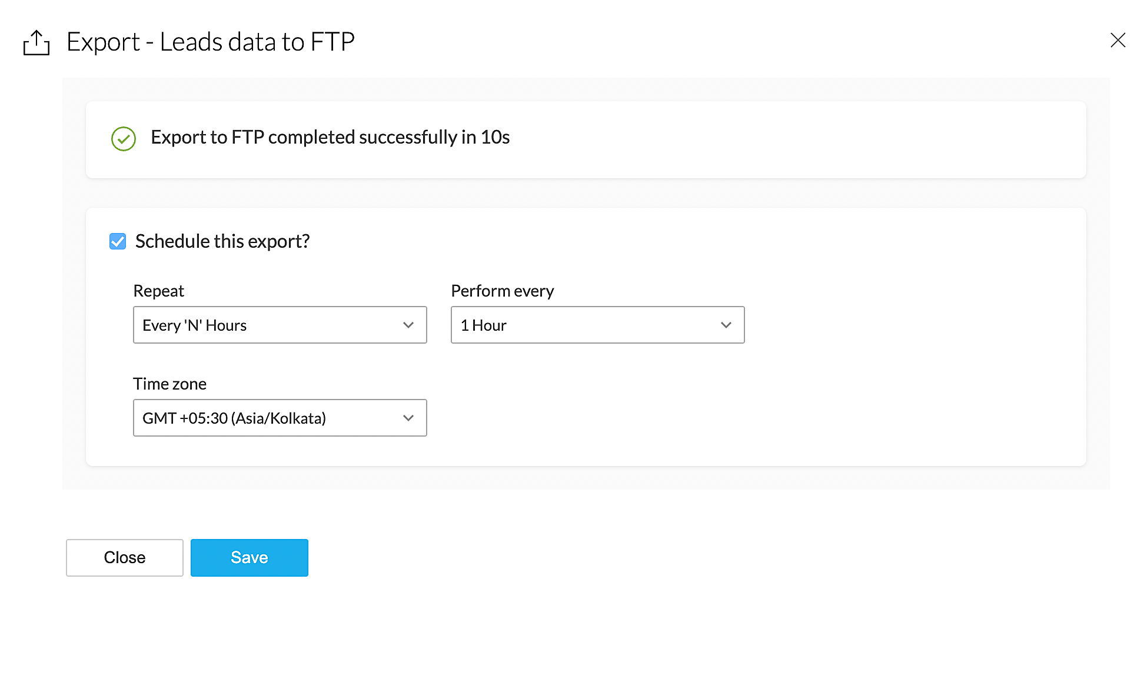Open the Perform every dropdown
This screenshot has height=692, width=1144.
coord(597,325)
